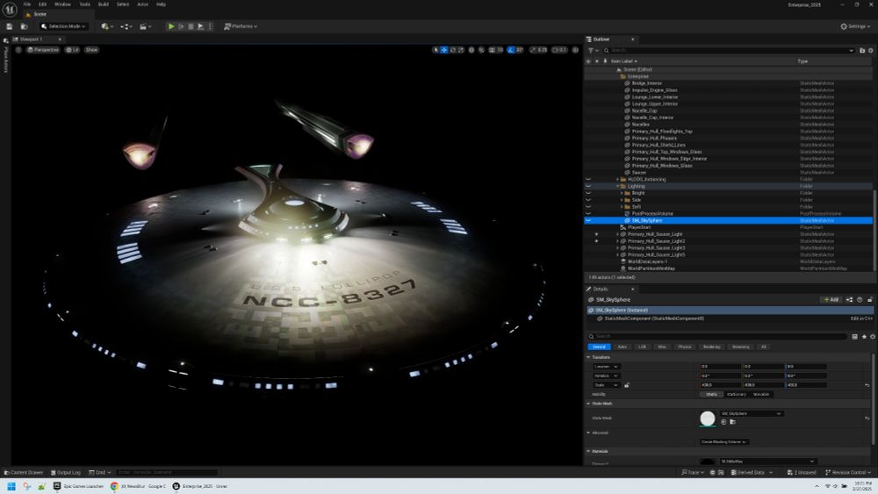Click the Blueprint/hierarchy icon next to Add
Screen dimensions: 878x494
(849, 300)
